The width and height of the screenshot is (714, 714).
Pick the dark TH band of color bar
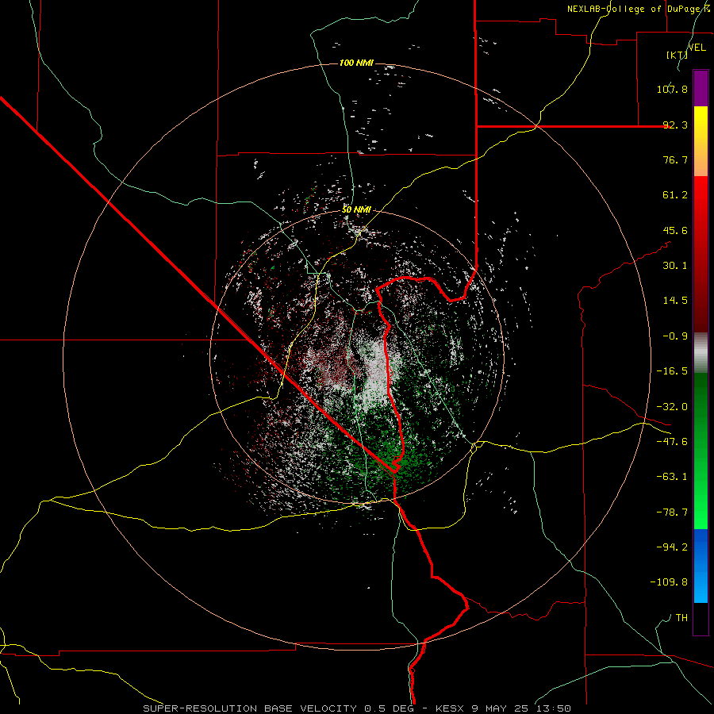click(701, 618)
